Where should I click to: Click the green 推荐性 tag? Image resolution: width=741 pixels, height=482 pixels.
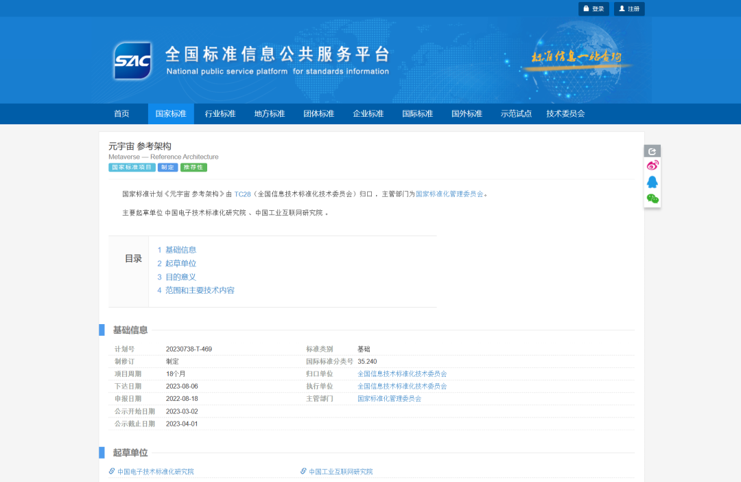coord(193,168)
